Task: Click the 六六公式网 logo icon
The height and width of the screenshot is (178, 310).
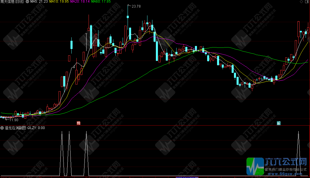Action: [255, 166]
